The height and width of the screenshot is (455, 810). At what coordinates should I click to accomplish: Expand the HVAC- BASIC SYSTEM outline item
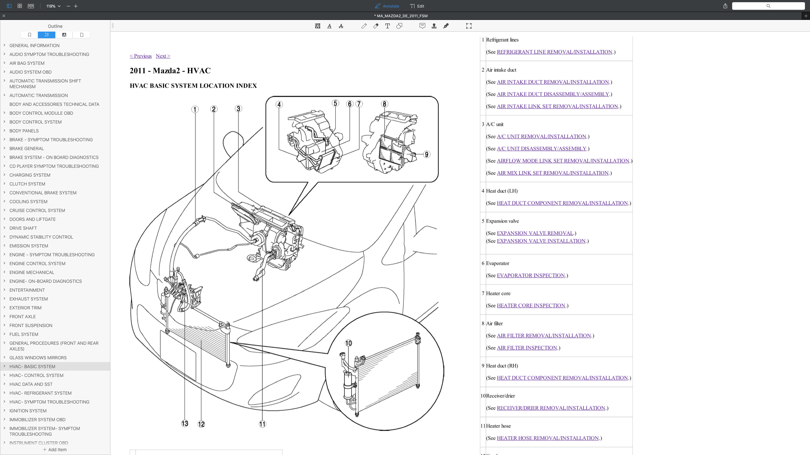(4, 366)
